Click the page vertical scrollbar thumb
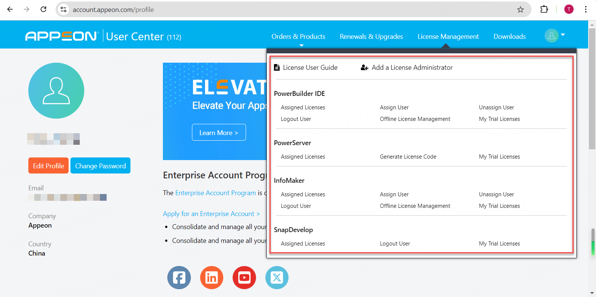596x297 pixels. click(x=592, y=90)
